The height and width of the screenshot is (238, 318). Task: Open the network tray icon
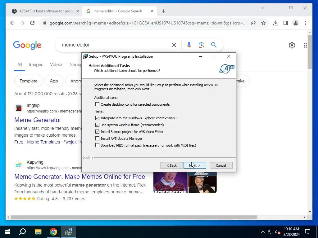pyautogui.click(x=270, y=232)
